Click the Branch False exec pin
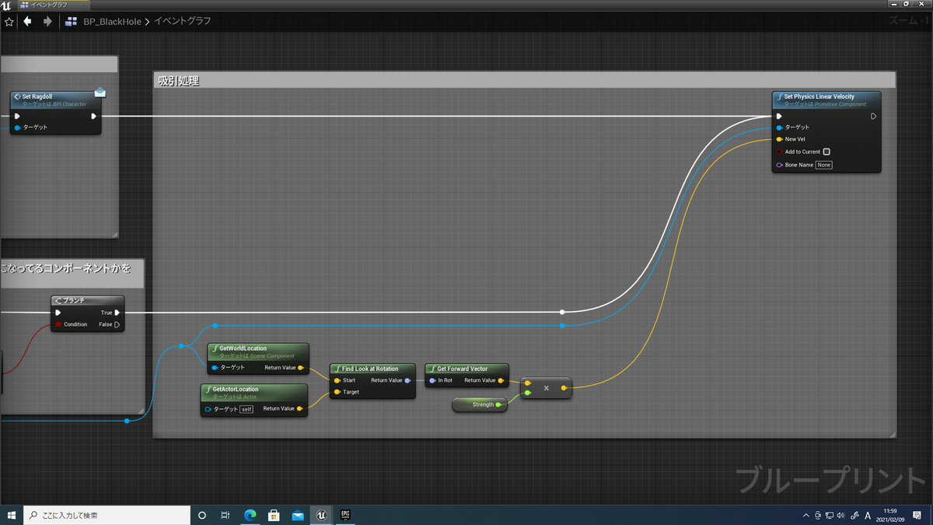 click(117, 324)
